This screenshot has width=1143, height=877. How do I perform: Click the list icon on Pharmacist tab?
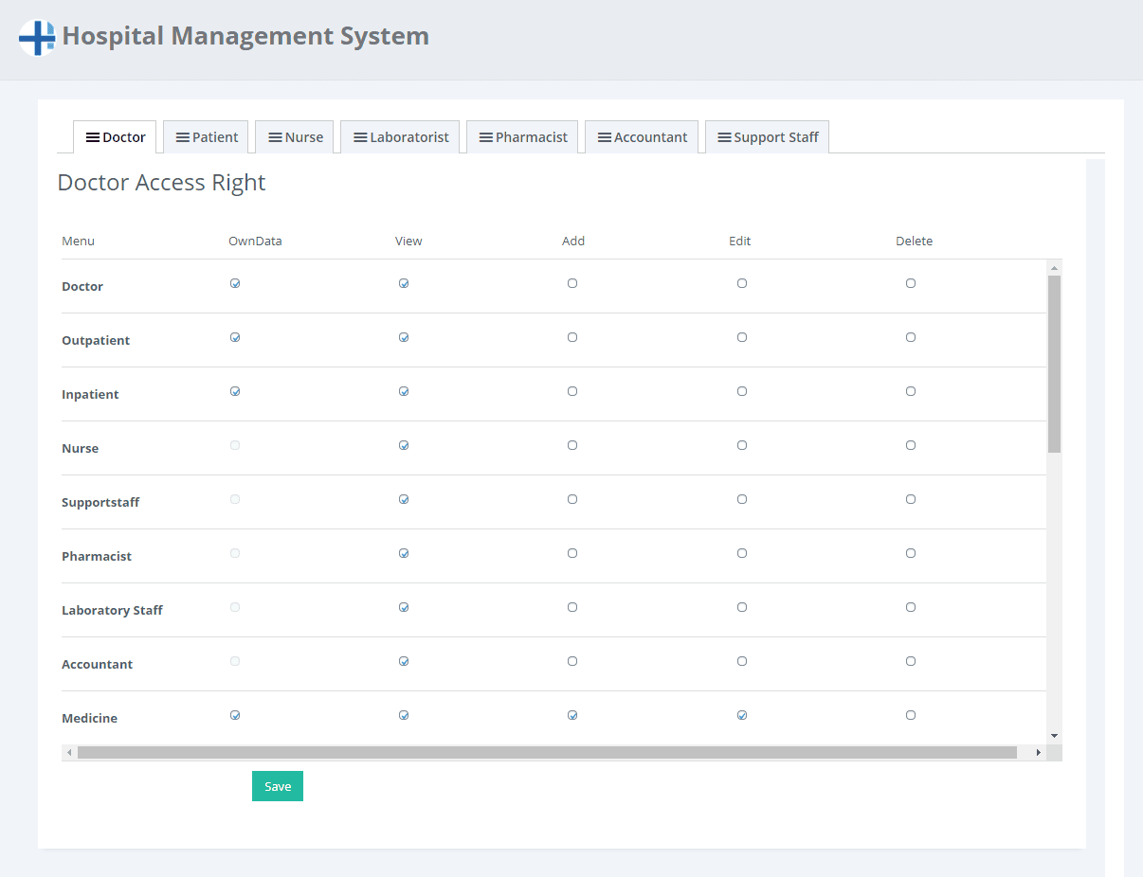click(486, 137)
